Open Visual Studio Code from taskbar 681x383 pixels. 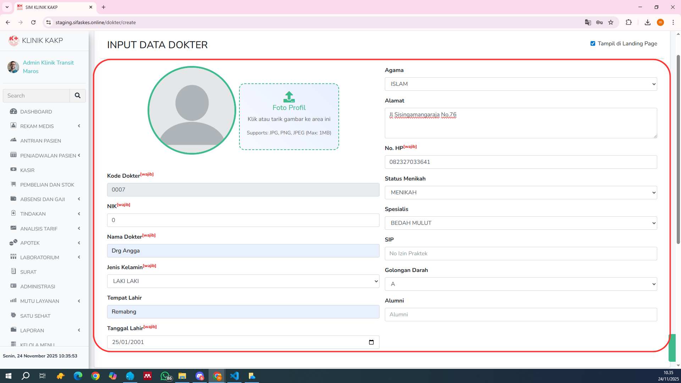234,376
